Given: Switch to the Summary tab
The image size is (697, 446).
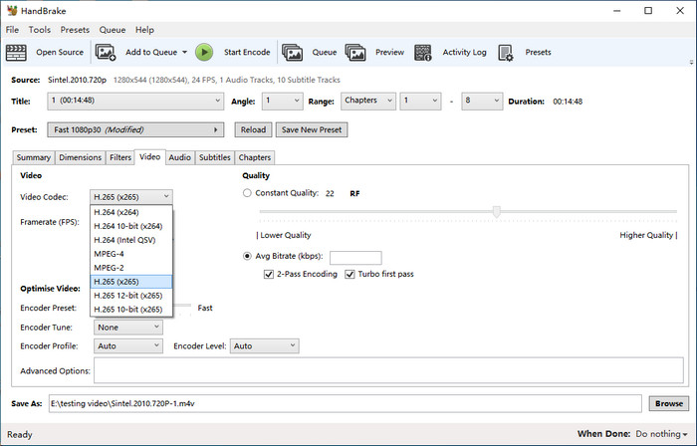Looking at the screenshot, I should point(33,157).
